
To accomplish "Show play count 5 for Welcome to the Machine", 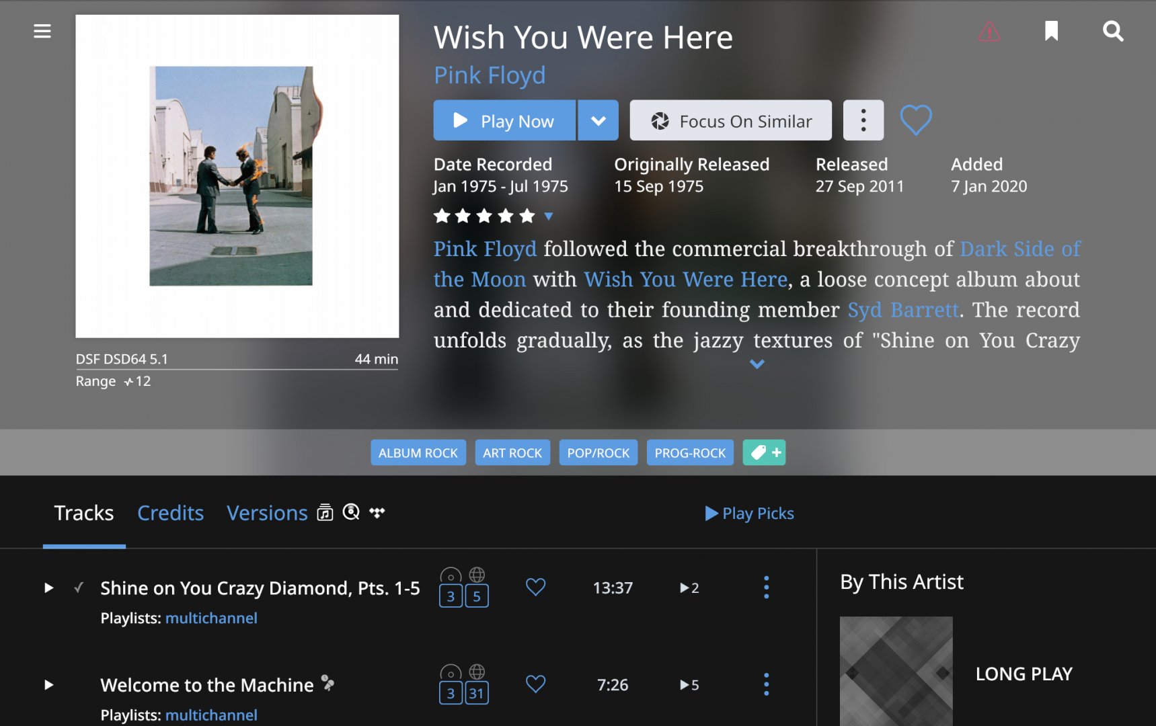I will (x=689, y=685).
